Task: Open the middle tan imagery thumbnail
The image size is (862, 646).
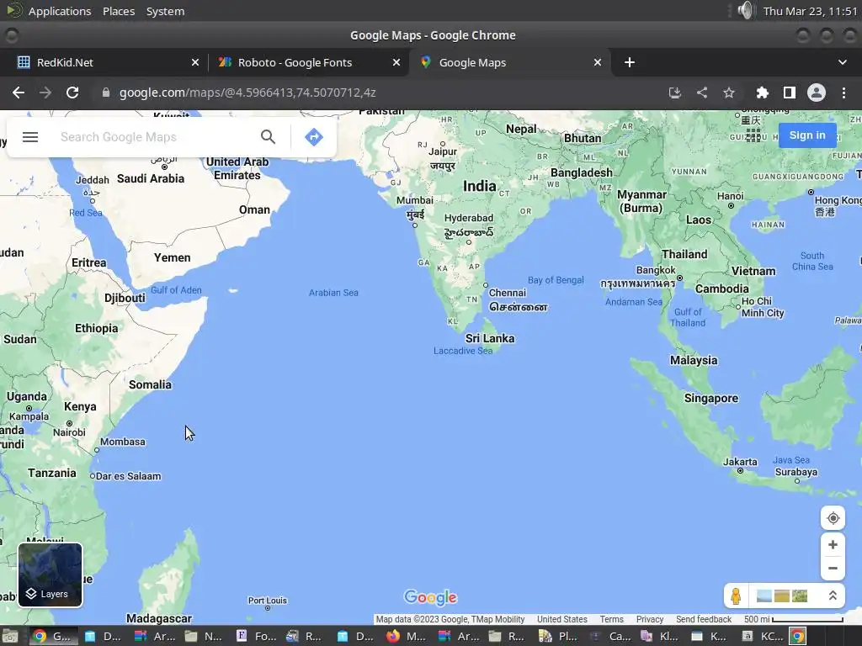Action: (782, 596)
